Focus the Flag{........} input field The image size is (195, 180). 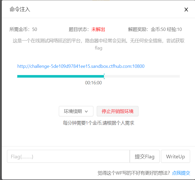[68, 157]
